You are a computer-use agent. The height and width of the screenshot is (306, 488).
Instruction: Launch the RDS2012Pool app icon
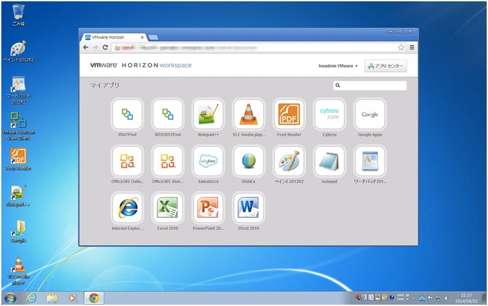click(x=168, y=115)
